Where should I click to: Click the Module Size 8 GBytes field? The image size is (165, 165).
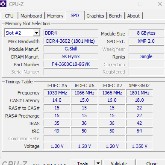coord(146,33)
